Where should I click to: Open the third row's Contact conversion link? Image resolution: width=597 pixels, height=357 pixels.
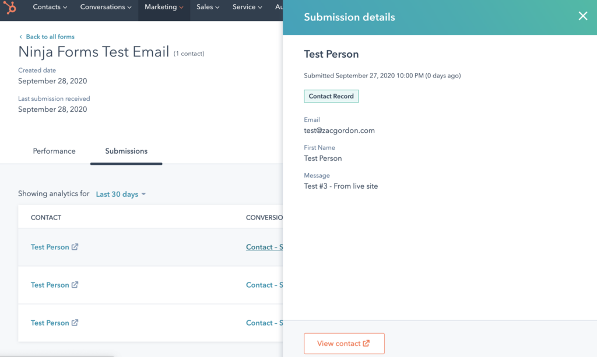tap(264, 323)
